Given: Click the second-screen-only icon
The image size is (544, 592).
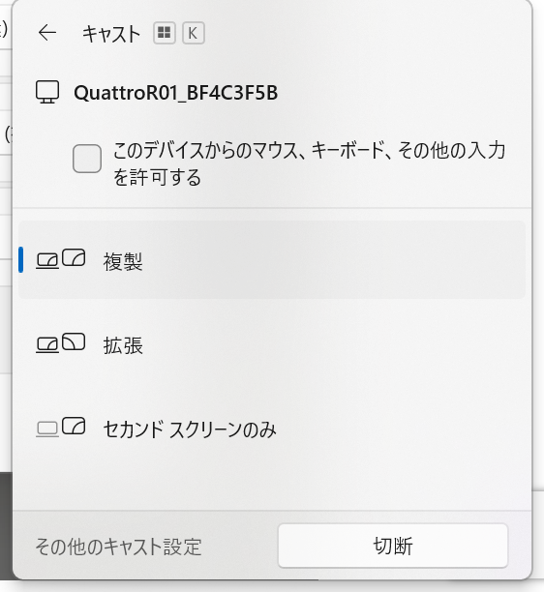Looking at the screenshot, I should coord(60,427).
